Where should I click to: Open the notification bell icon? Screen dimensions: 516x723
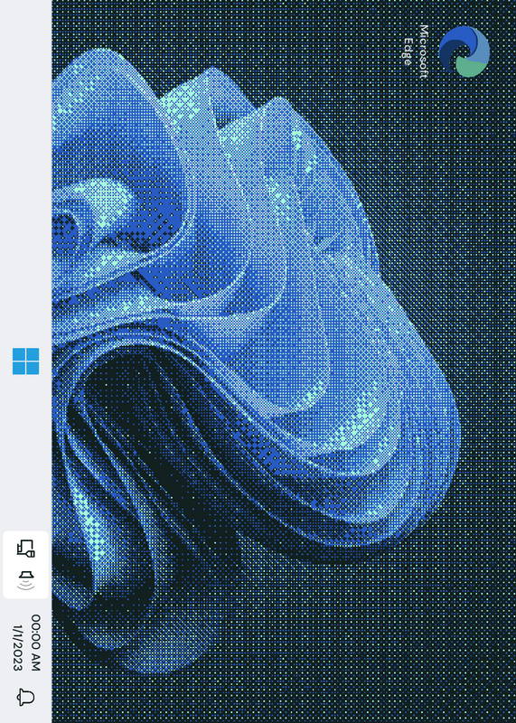point(26,697)
